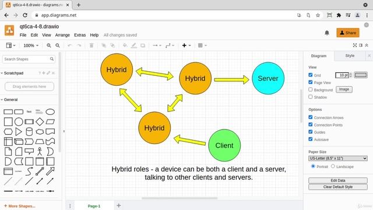Toggle the Autosave checkbox
The height and width of the screenshot is (210, 373).
tap(311, 139)
